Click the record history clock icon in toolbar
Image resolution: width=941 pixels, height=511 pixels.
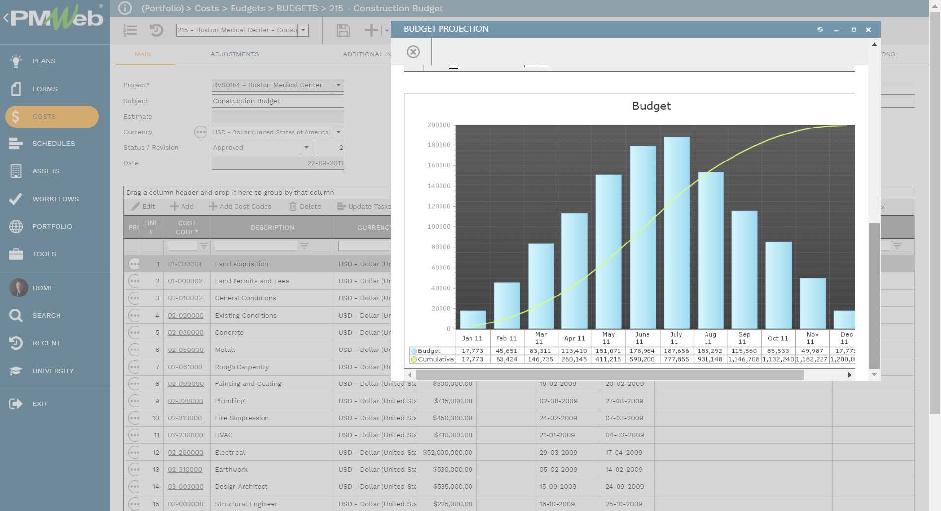tap(156, 30)
